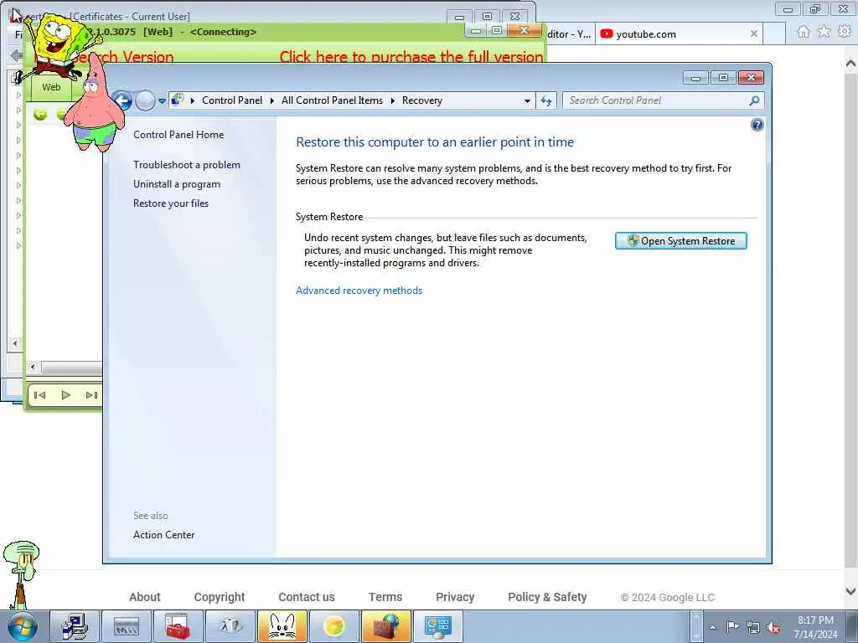Open a new browser tab

coord(774,34)
